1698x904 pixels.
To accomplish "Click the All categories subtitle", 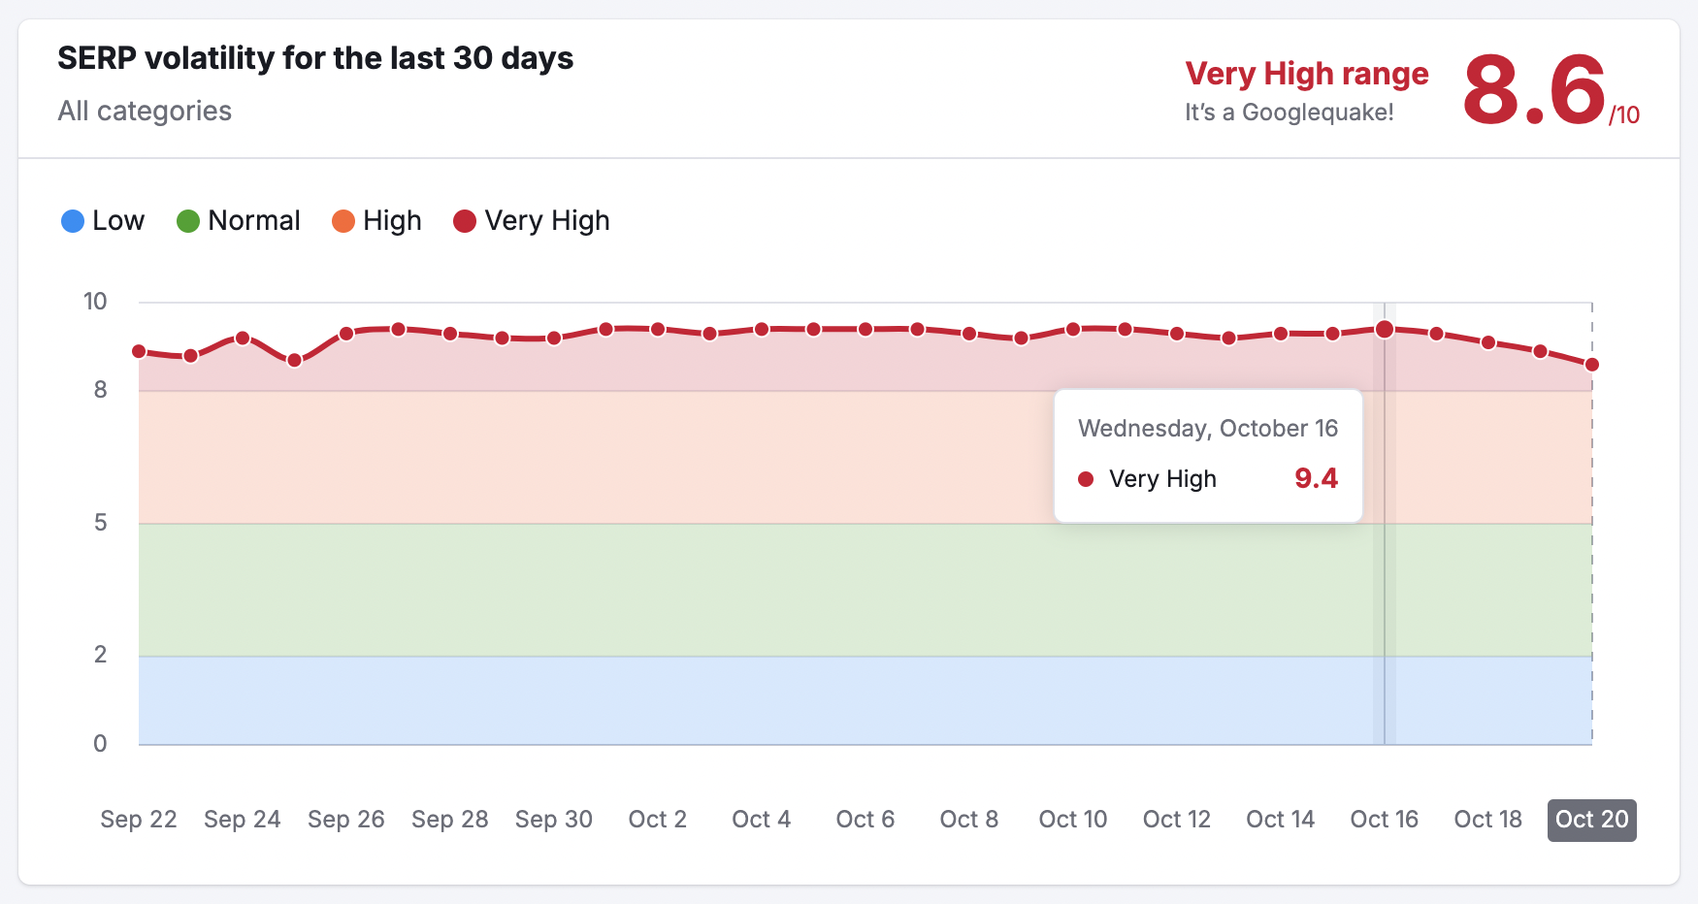I will pos(145,111).
